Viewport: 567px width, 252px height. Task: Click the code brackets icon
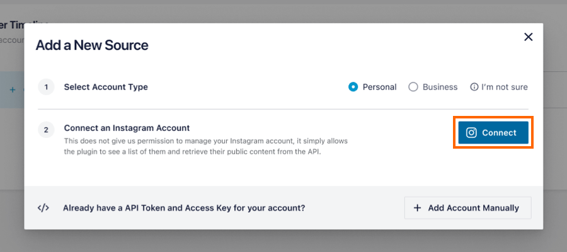(x=43, y=207)
